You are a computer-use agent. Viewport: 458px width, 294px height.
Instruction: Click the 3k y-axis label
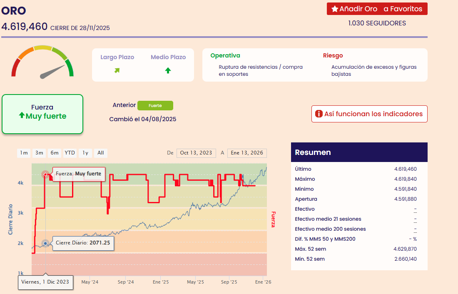(20, 213)
